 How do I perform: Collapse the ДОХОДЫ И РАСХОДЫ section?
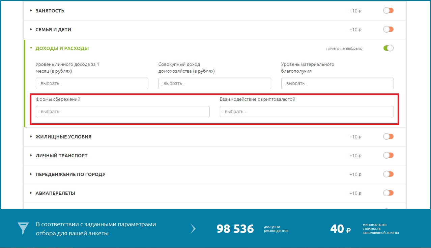click(x=62, y=48)
